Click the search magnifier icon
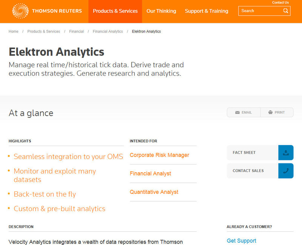 [286, 11]
